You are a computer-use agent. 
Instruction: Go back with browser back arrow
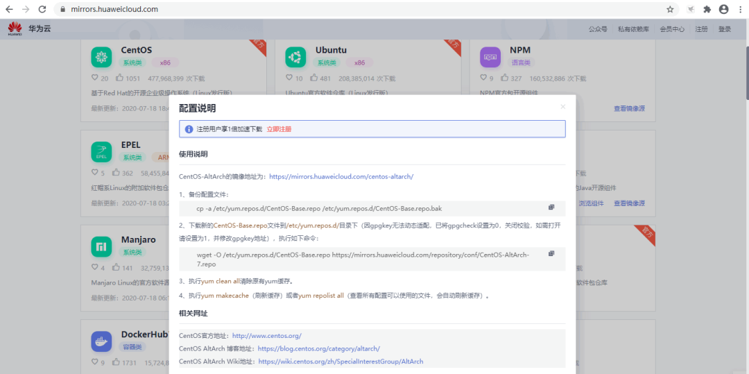coord(10,9)
